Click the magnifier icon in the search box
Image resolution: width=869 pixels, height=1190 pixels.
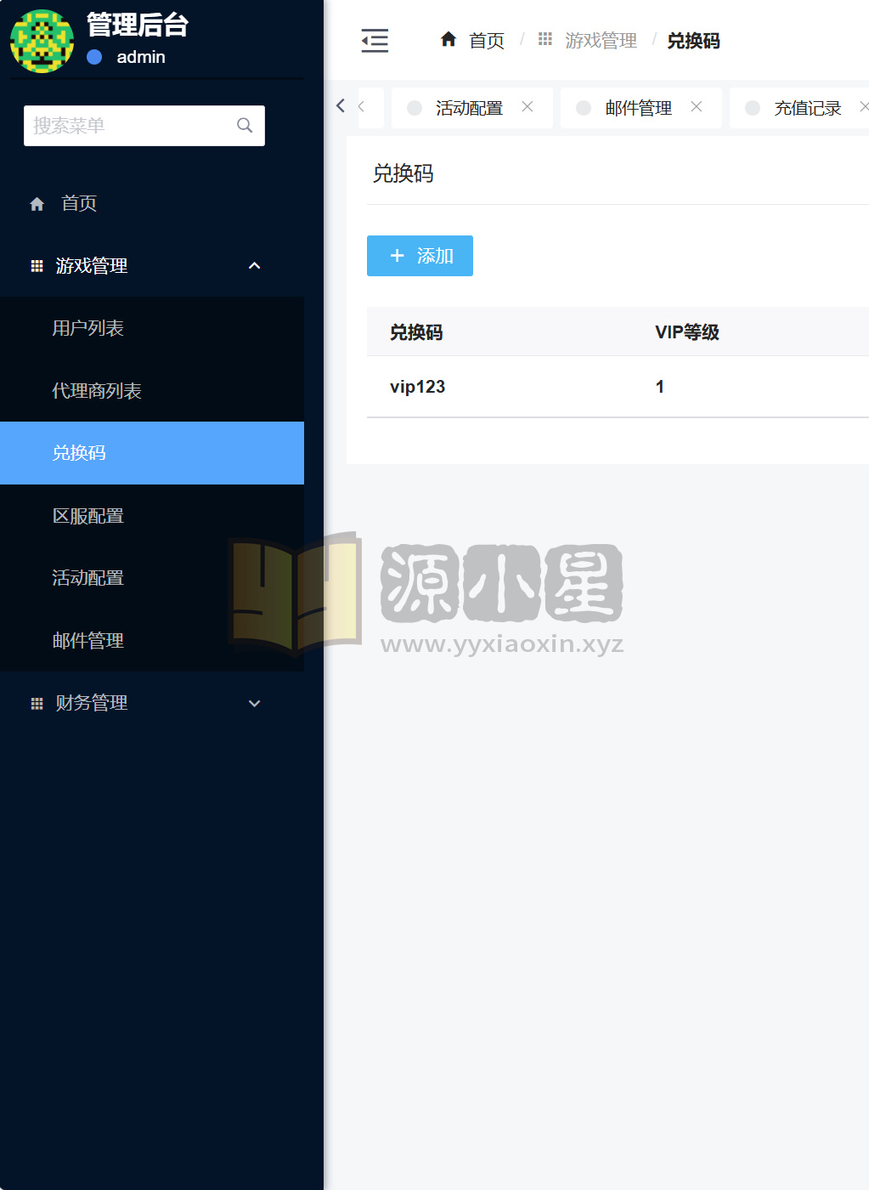[x=245, y=125]
